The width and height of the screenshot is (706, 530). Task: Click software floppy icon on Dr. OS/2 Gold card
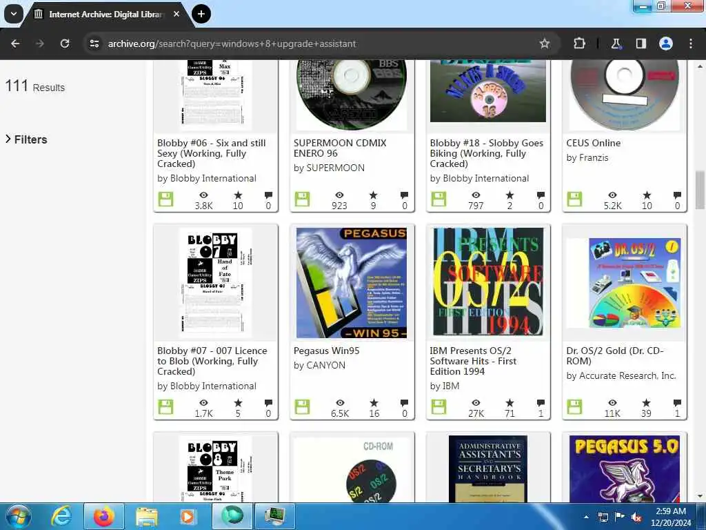(x=574, y=407)
